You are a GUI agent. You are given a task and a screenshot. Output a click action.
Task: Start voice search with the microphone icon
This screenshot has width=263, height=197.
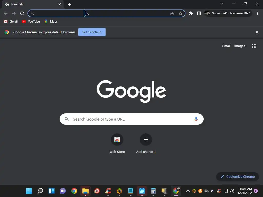click(196, 119)
